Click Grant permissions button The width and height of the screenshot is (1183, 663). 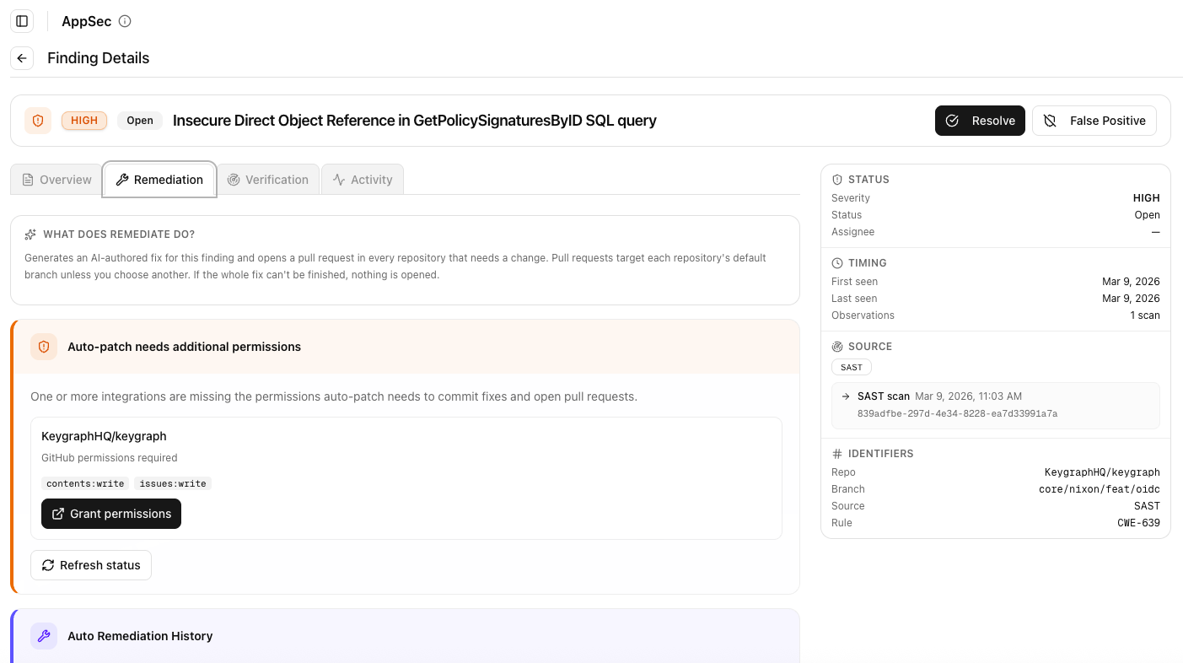pos(111,514)
